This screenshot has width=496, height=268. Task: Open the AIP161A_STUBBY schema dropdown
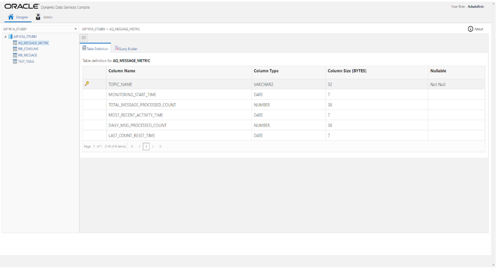(x=76, y=29)
